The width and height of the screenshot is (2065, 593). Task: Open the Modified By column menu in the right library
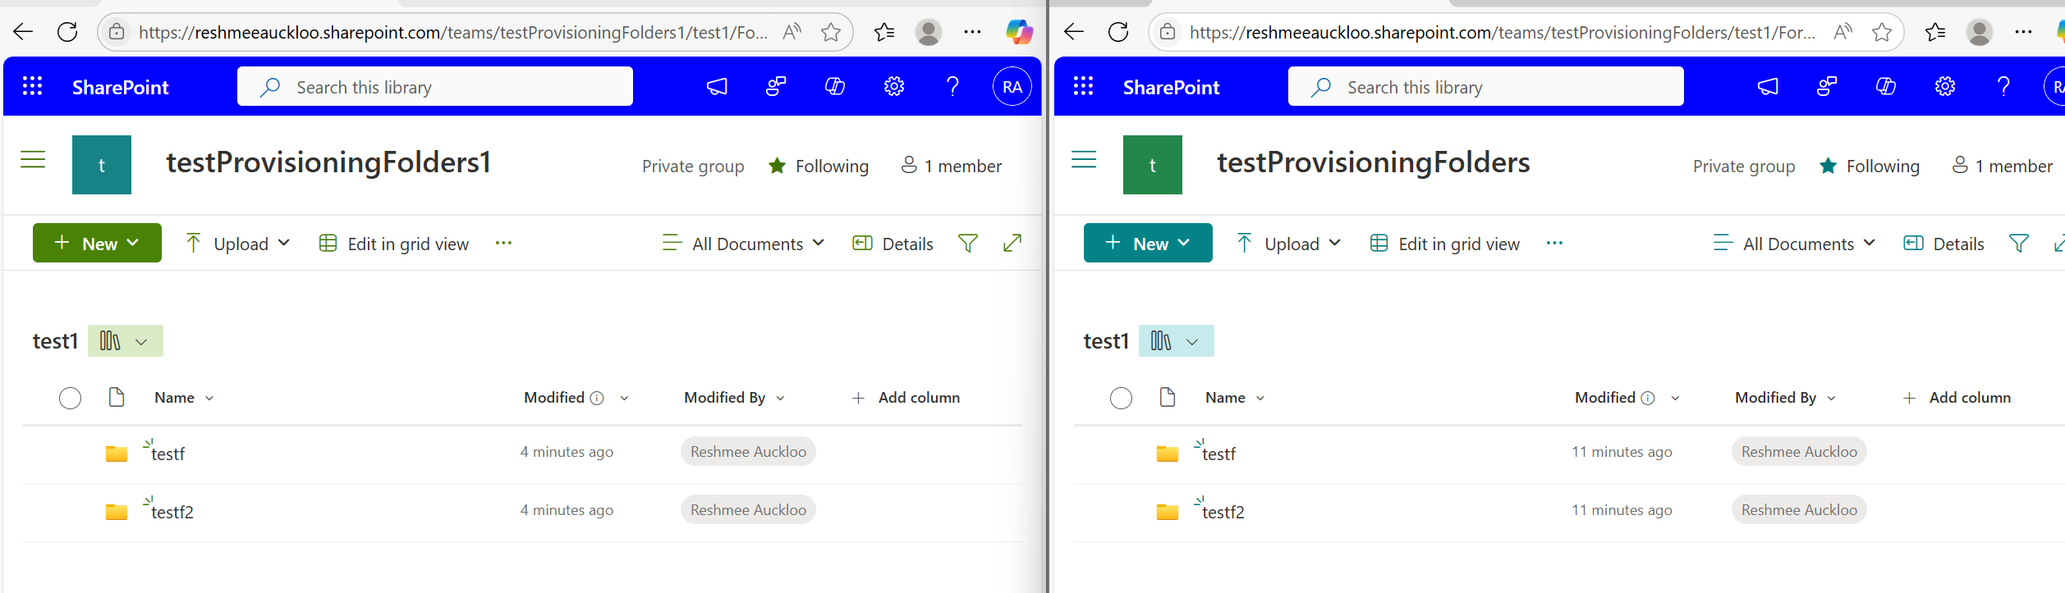(x=1785, y=398)
